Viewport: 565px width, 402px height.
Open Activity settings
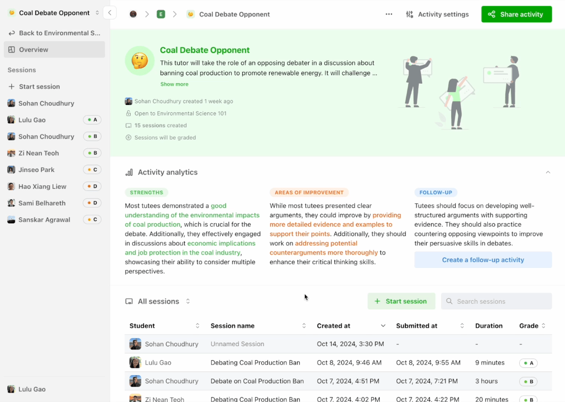click(x=437, y=15)
